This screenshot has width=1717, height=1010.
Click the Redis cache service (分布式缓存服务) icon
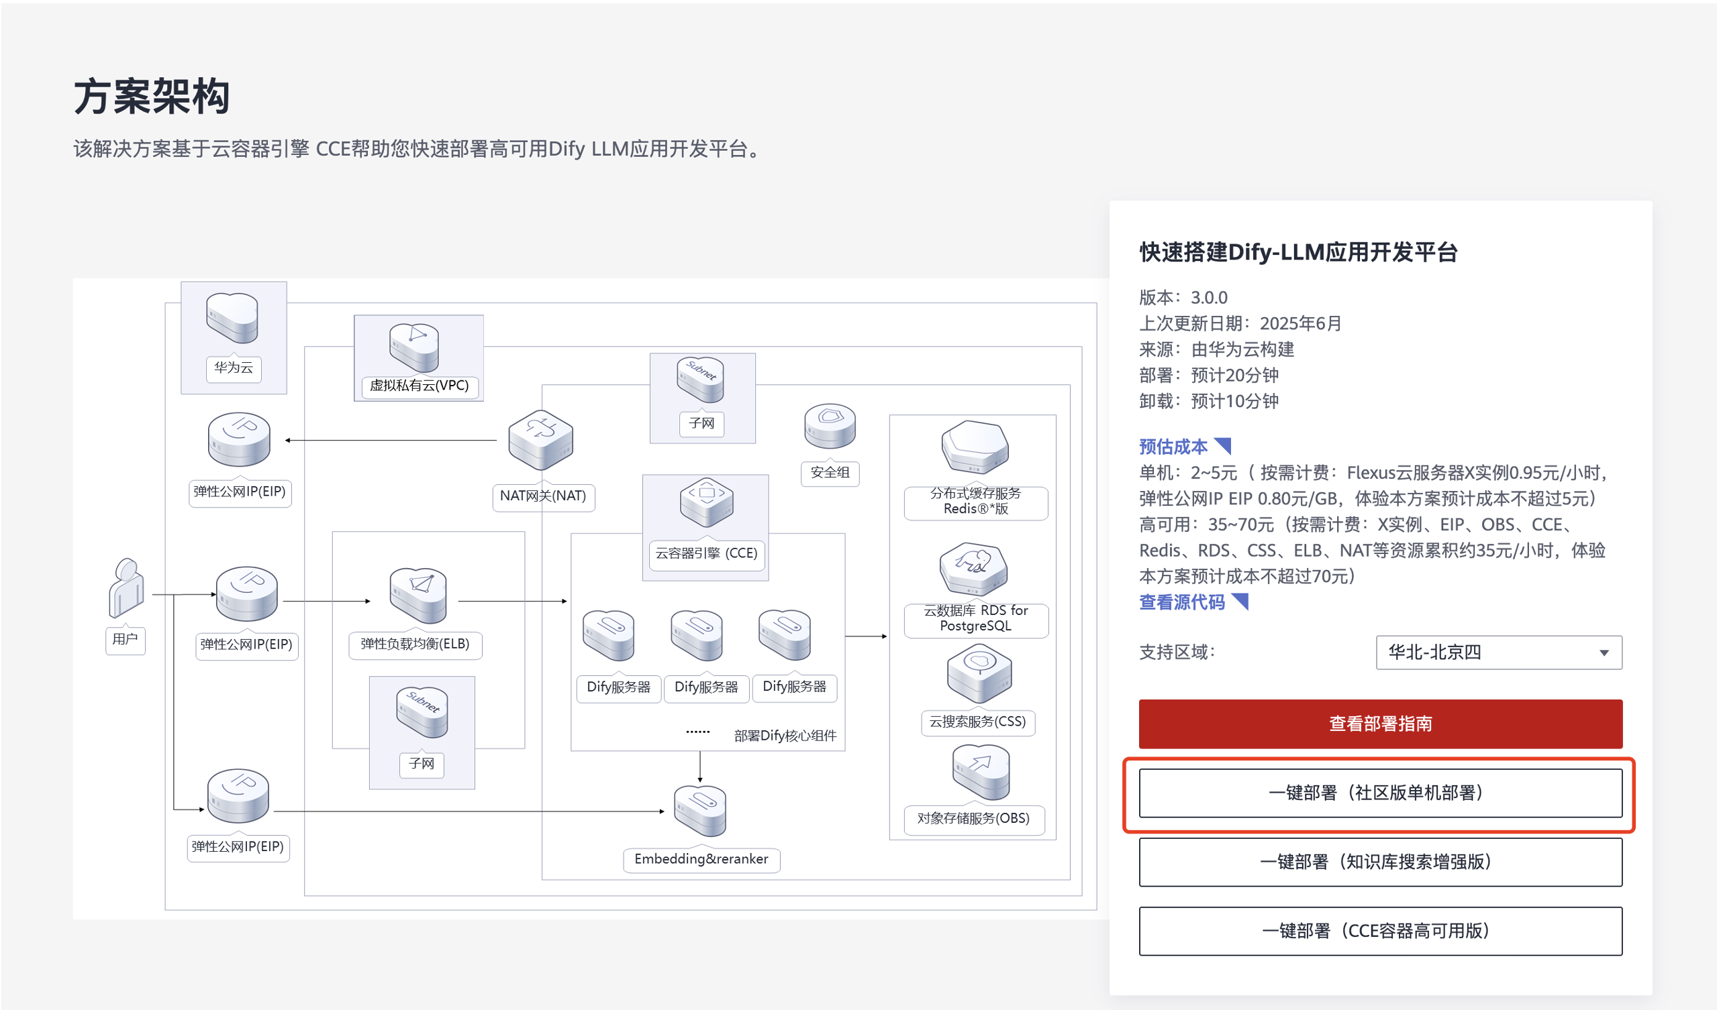975,447
